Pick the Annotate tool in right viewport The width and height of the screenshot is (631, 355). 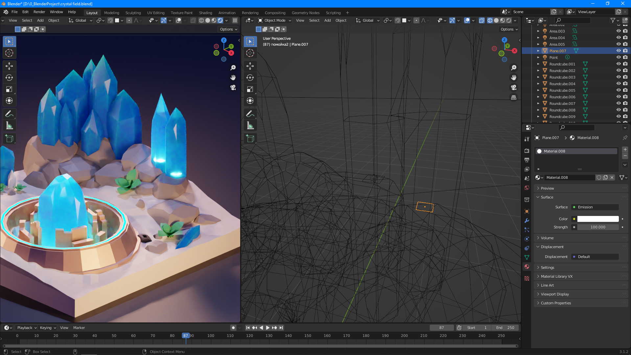point(250,114)
